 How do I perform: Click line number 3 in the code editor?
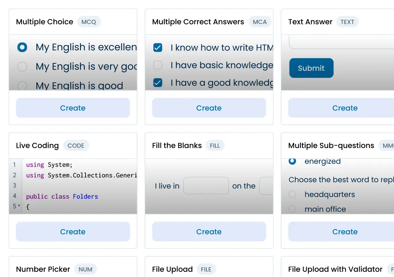coord(15,186)
